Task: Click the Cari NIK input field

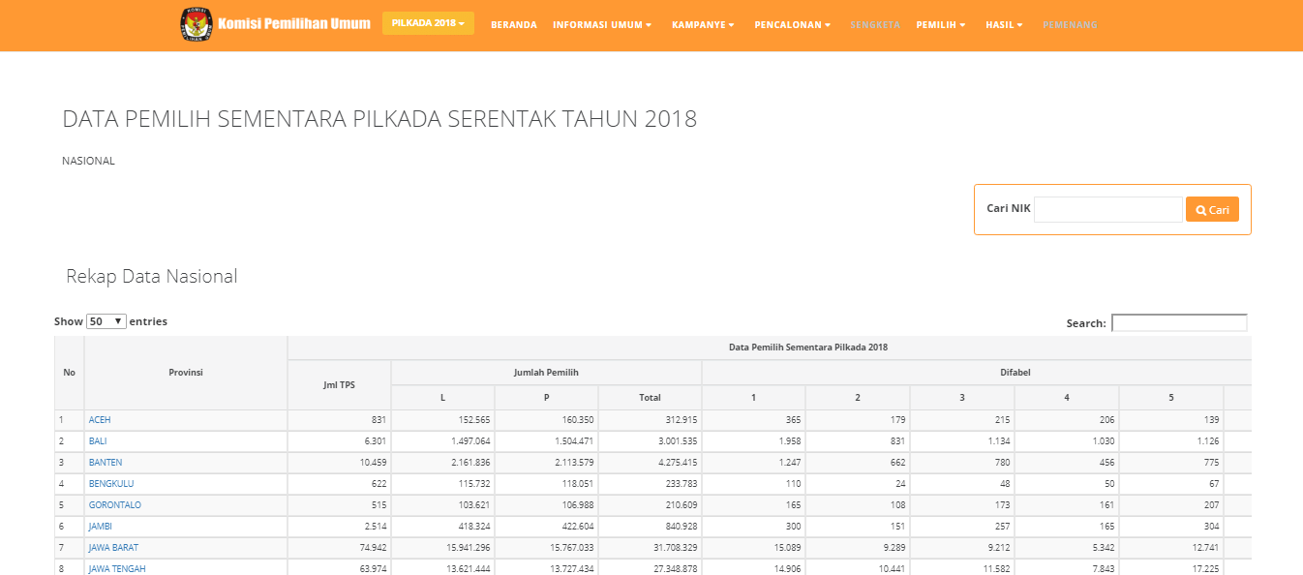Action: click(1107, 209)
